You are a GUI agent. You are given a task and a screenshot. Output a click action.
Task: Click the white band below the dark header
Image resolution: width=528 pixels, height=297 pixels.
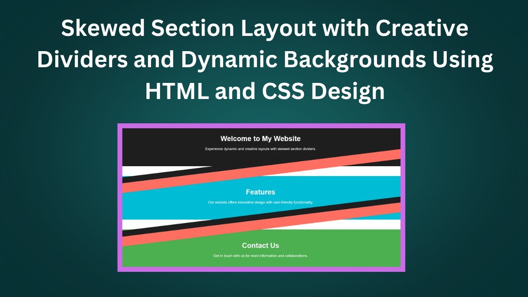(165, 170)
